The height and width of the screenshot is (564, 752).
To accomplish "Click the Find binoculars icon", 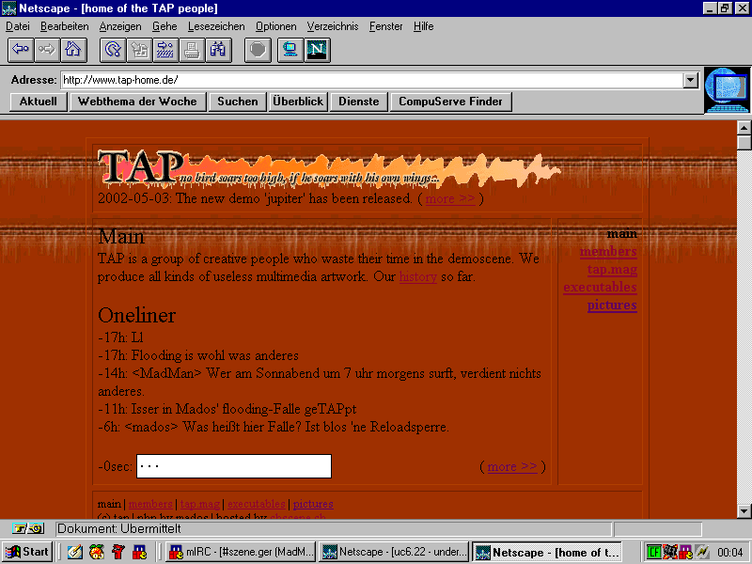I will point(218,50).
